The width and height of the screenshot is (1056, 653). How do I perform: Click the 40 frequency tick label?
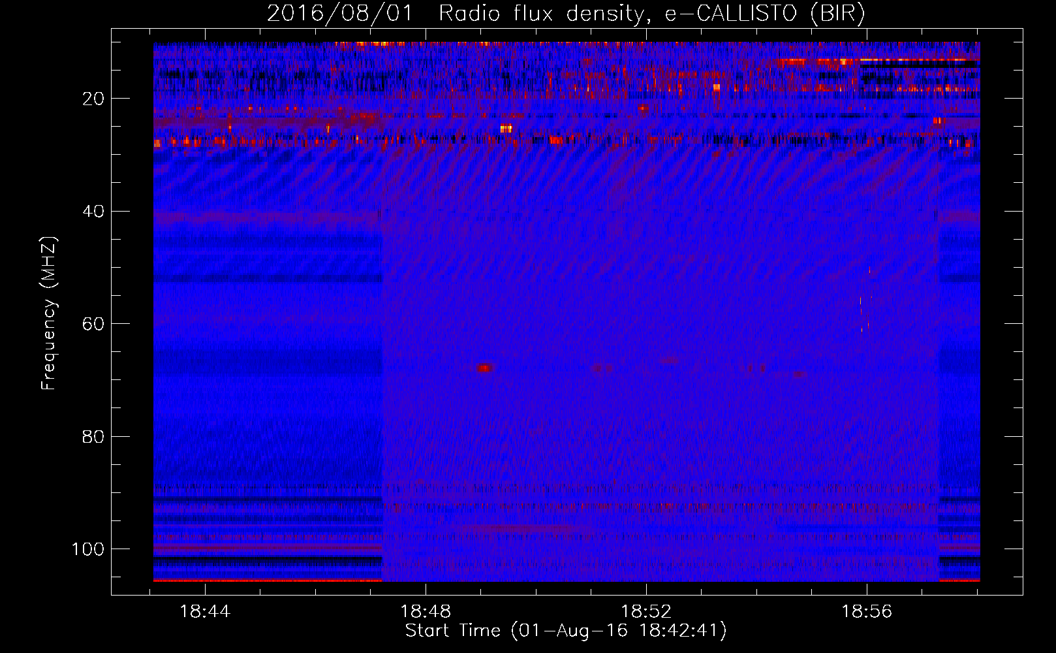click(93, 212)
